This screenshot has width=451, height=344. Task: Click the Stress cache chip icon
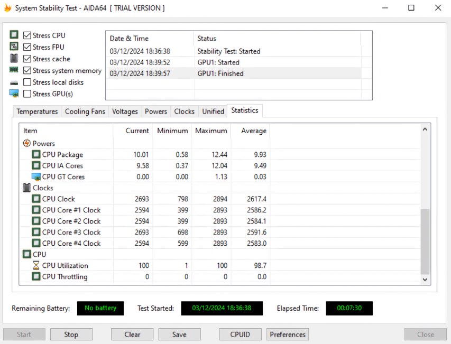14,58
